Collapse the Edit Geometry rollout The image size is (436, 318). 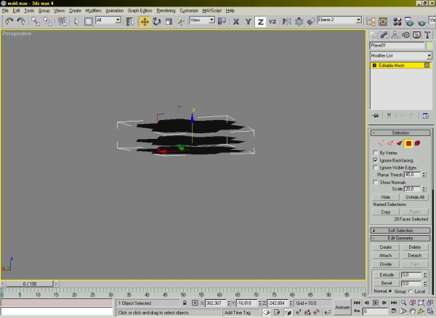(400, 238)
